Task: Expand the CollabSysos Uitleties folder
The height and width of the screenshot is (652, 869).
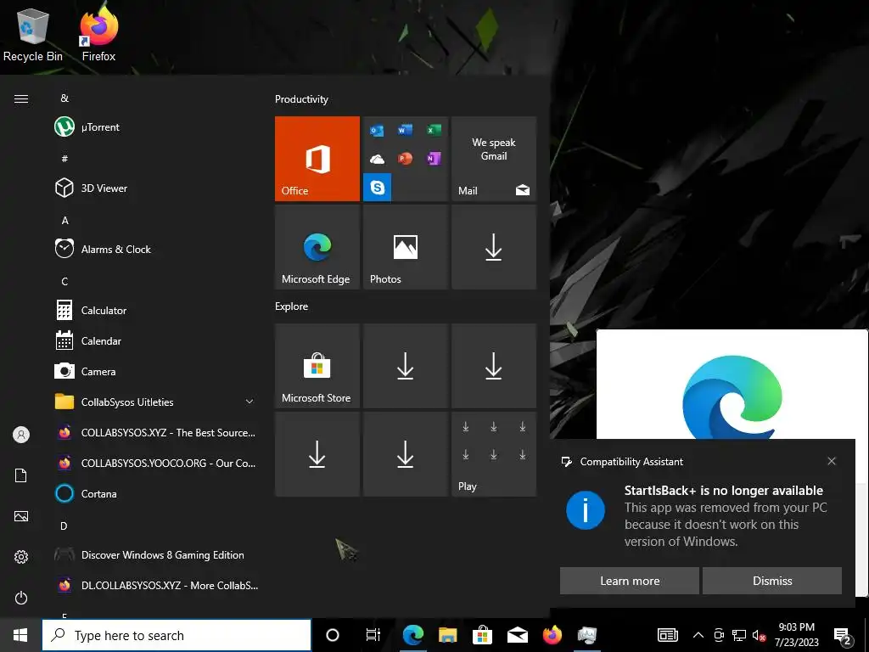Action: (x=155, y=402)
